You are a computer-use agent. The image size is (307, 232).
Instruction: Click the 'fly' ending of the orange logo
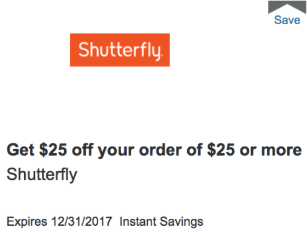pos(151,51)
